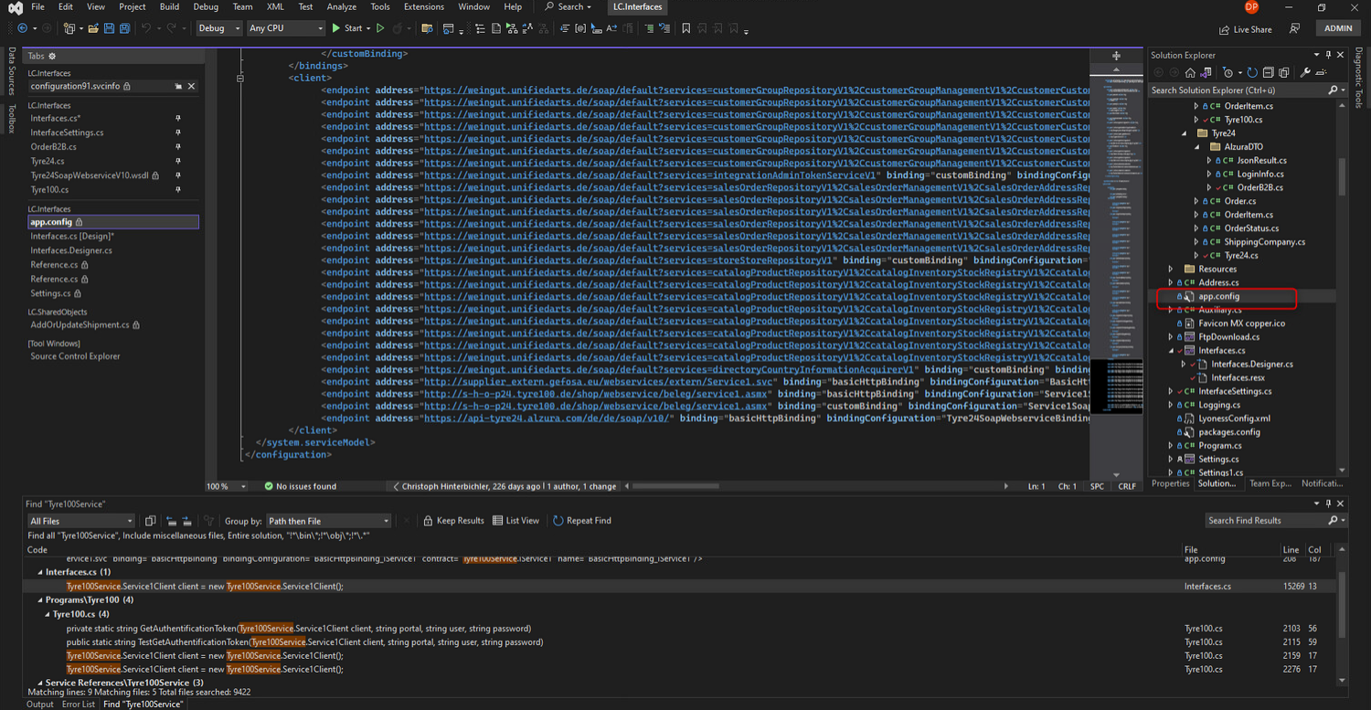The width and height of the screenshot is (1371, 710).
Task: Click the Tabs panel settings gear
Action: (52, 57)
